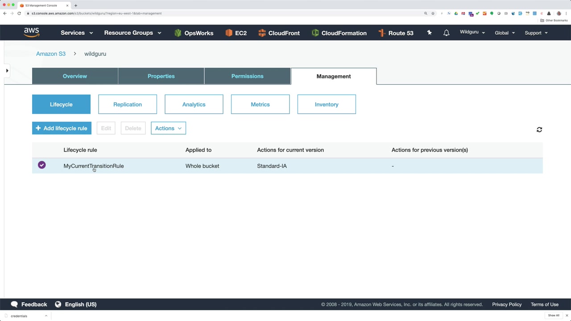The height and width of the screenshot is (321, 571).
Task: Open the CloudFormation shortcut
Action: click(x=339, y=33)
